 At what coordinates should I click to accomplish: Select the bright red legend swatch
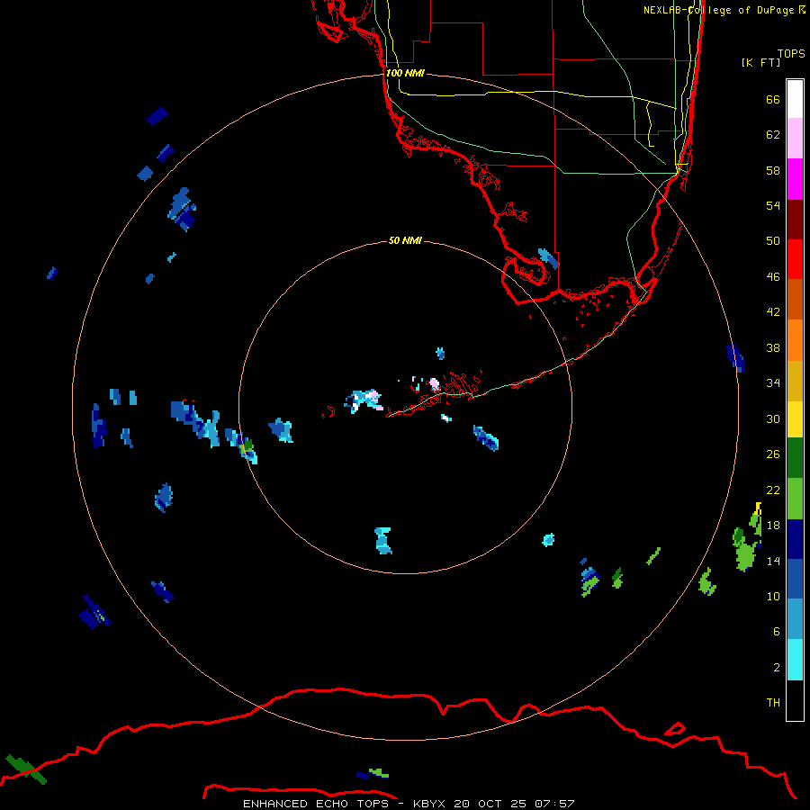[x=795, y=259]
